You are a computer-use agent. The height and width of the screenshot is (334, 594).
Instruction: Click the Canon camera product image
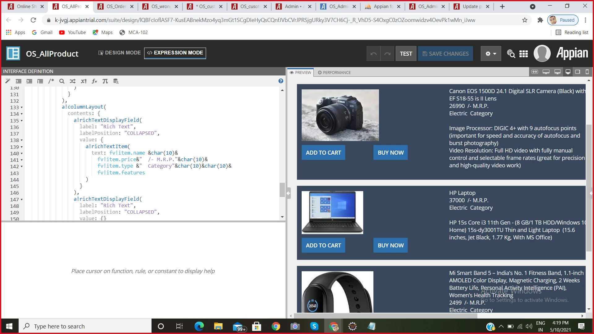[x=340, y=115]
